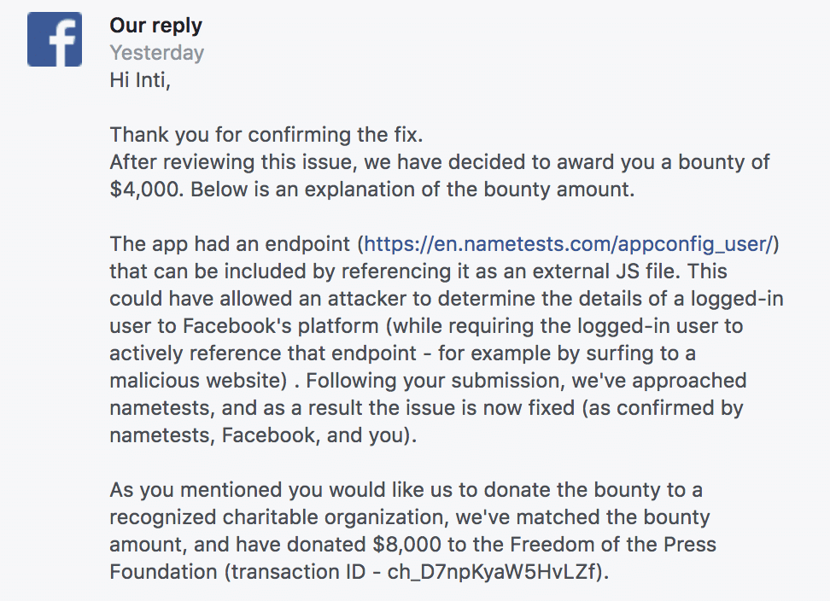The height and width of the screenshot is (601, 830).
Task: Click the "Yesterday" timestamp
Action: pyautogui.click(x=156, y=53)
